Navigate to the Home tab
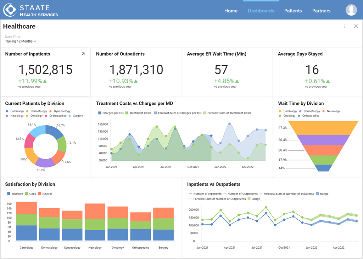Viewport: 363px width, 259px height. pyautogui.click(x=231, y=11)
